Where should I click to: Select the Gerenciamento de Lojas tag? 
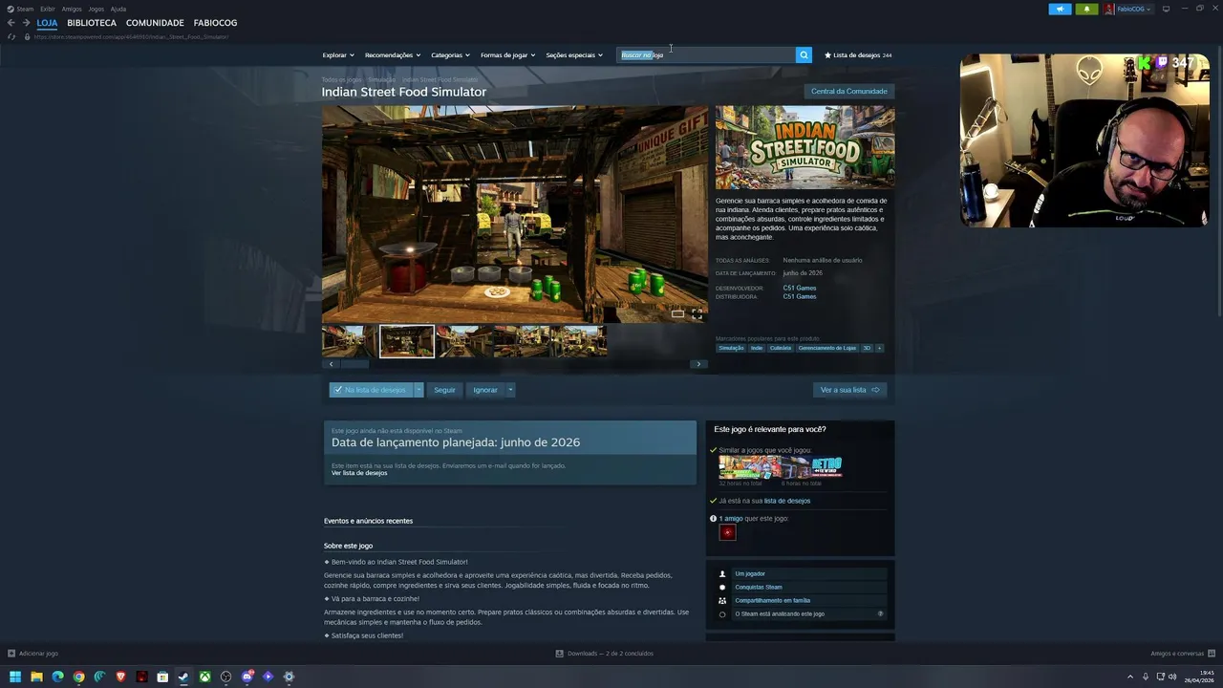827,348
